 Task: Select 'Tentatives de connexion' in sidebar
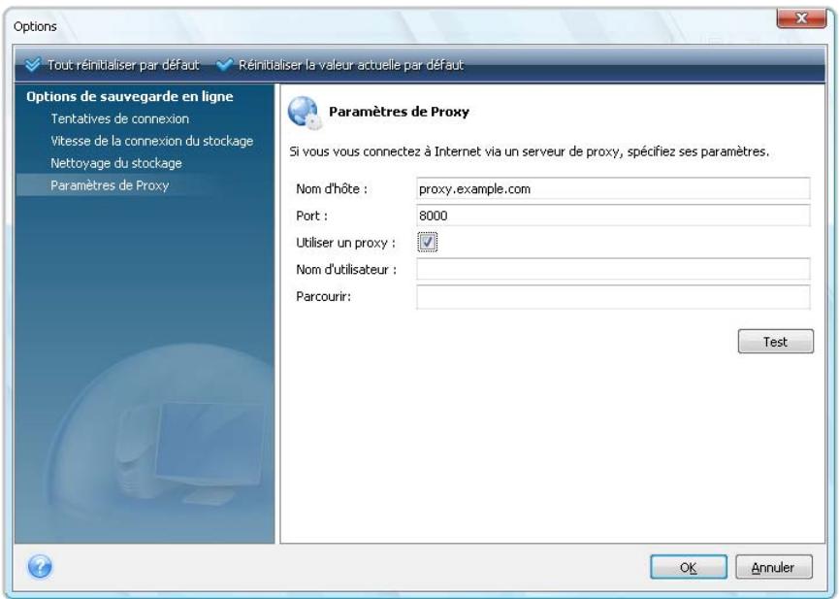coord(120,119)
